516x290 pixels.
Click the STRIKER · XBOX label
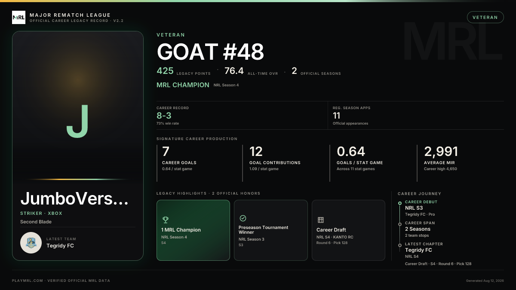click(42, 214)
